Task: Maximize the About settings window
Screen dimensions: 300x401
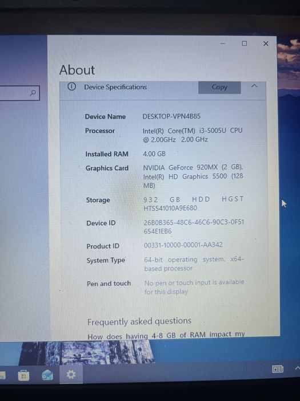Action: (x=244, y=44)
